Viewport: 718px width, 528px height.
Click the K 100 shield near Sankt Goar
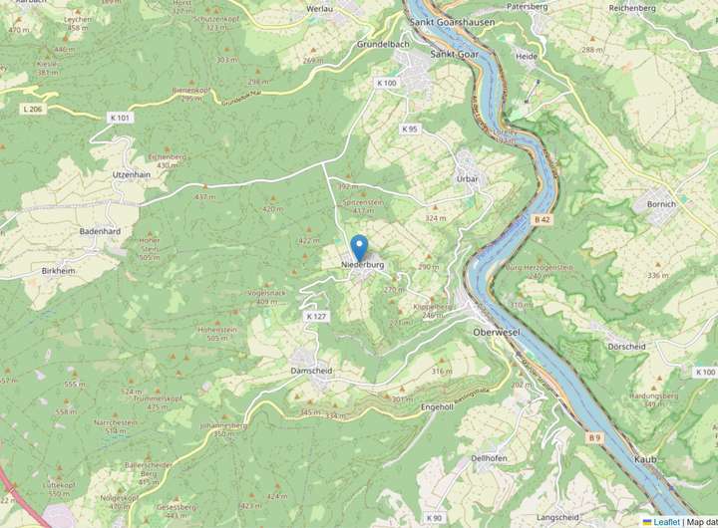click(387, 83)
